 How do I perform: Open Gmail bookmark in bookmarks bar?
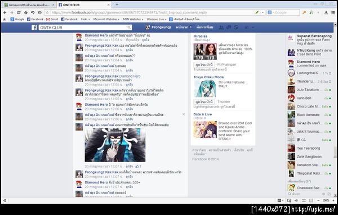[52, 19]
